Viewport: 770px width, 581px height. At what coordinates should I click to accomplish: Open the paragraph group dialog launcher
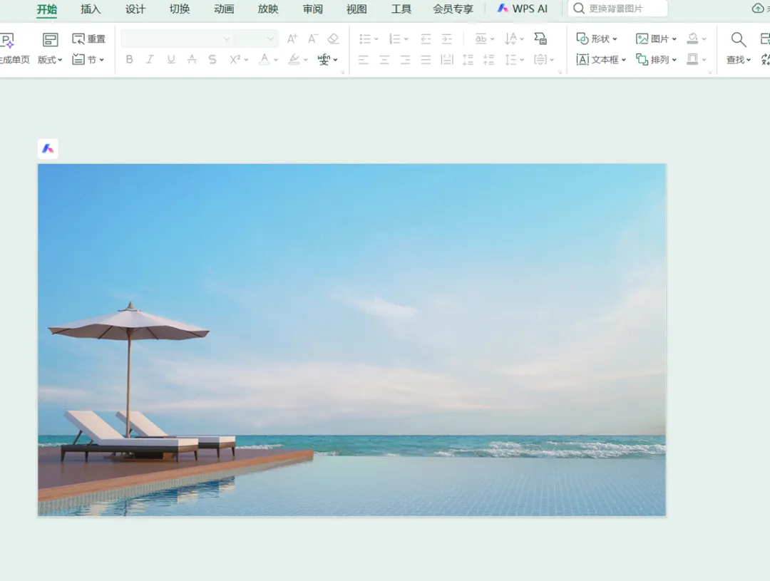point(560,72)
